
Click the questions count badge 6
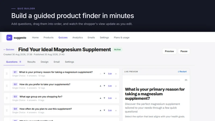click(20, 62)
